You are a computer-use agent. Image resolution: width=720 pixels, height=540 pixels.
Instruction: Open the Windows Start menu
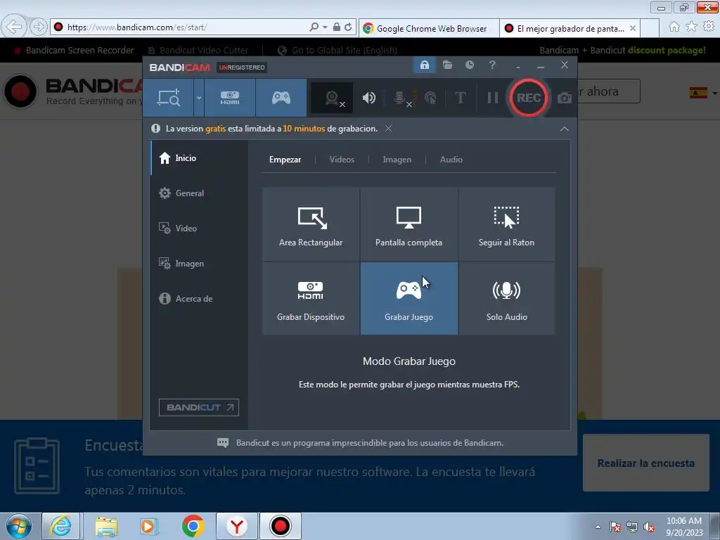pos(18,526)
